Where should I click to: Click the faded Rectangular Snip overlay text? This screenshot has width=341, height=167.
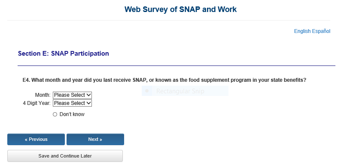coord(180,91)
